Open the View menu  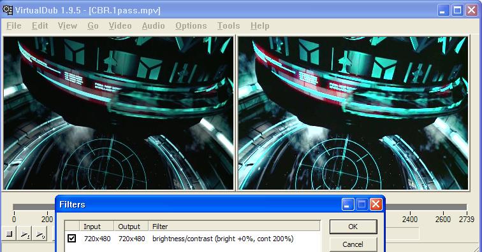point(68,26)
